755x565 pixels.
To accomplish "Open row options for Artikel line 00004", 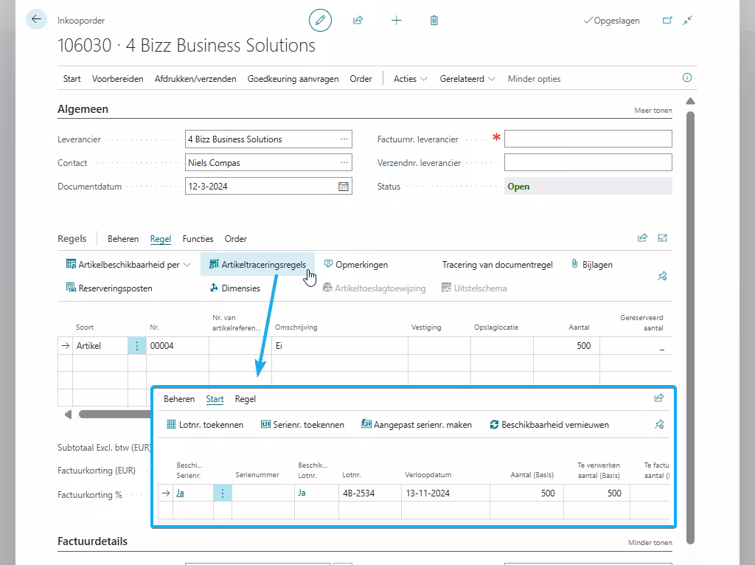I will click(x=137, y=346).
